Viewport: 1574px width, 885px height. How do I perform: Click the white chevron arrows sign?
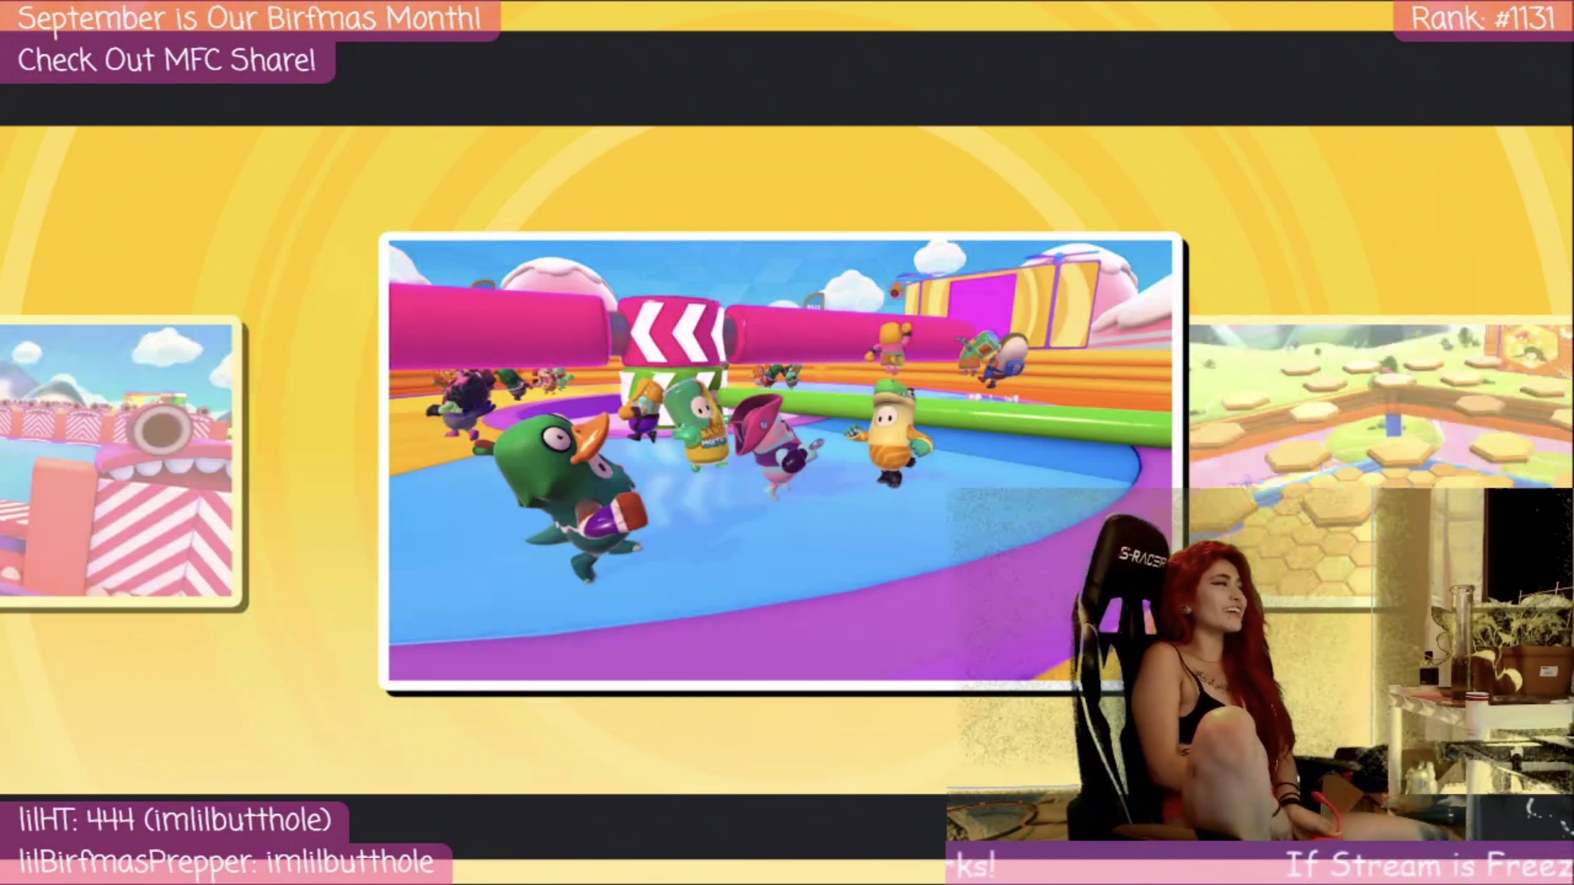[672, 333]
